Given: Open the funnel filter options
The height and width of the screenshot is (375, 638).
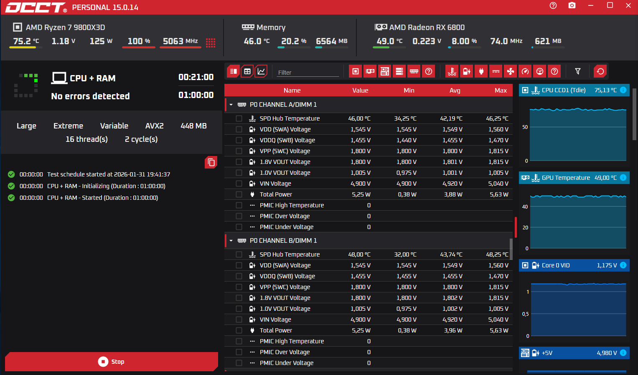Looking at the screenshot, I should click(578, 71).
